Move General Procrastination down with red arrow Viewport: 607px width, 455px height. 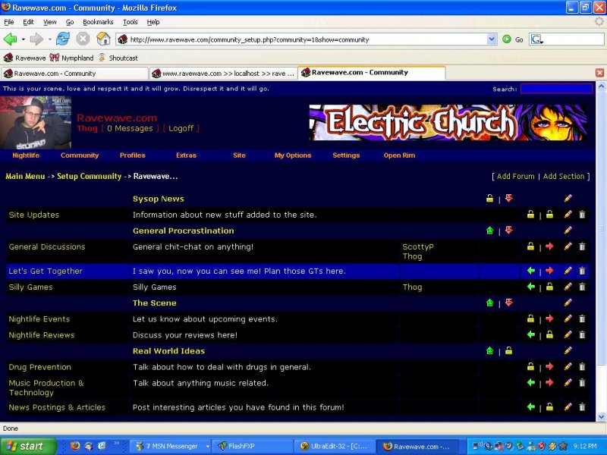tap(508, 231)
